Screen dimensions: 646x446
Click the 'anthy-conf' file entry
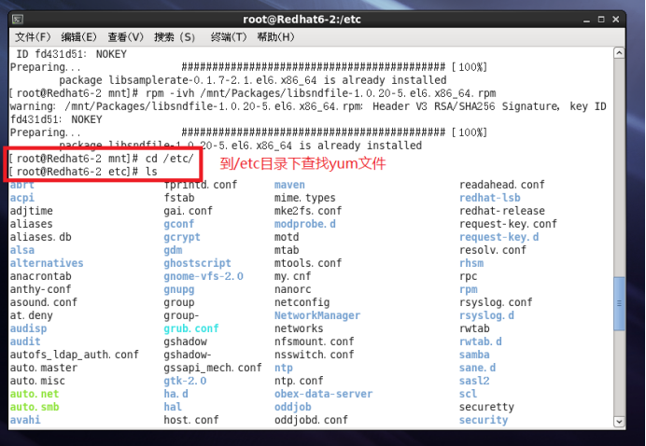(40, 289)
